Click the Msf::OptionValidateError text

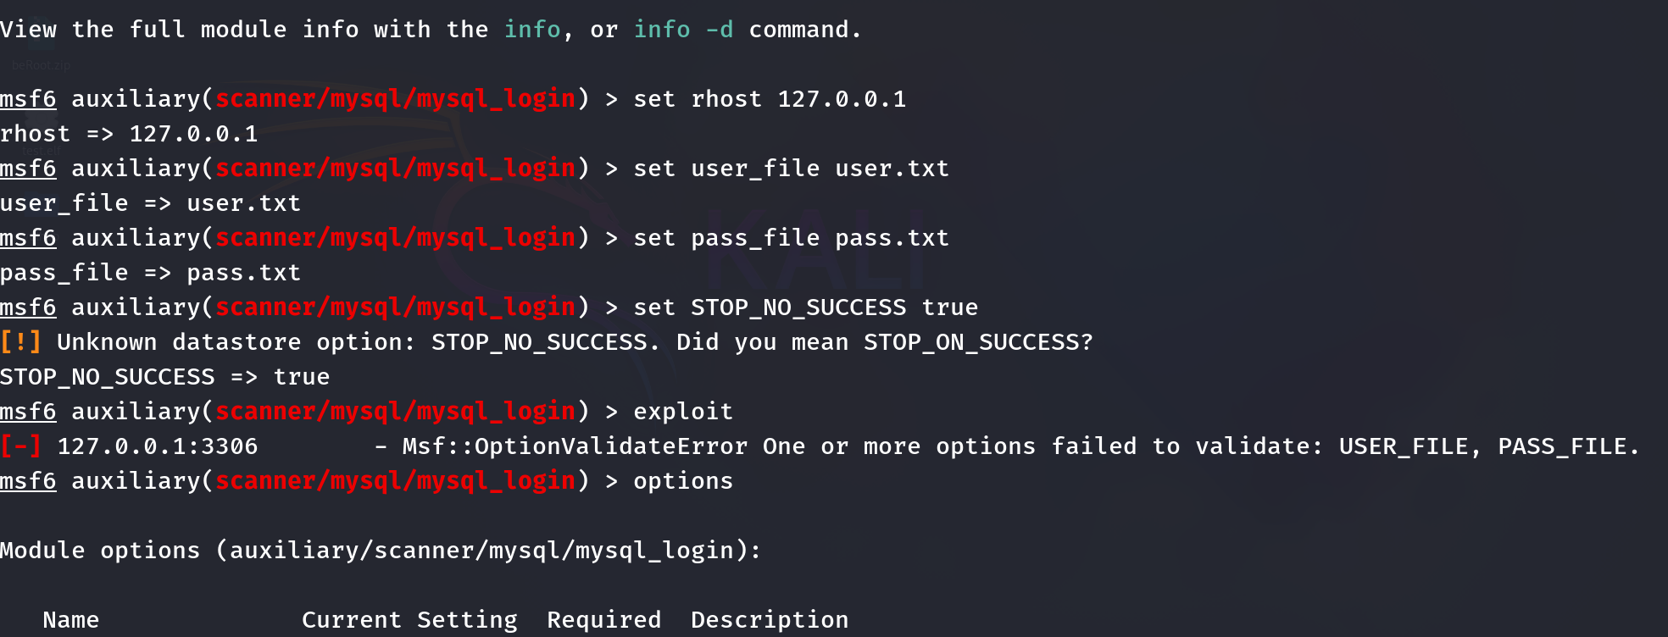point(575,446)
